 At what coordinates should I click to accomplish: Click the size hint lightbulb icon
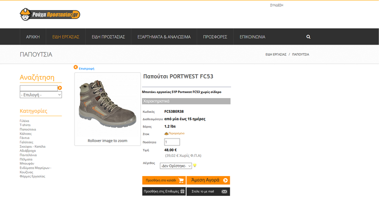(x=195, y=165)
